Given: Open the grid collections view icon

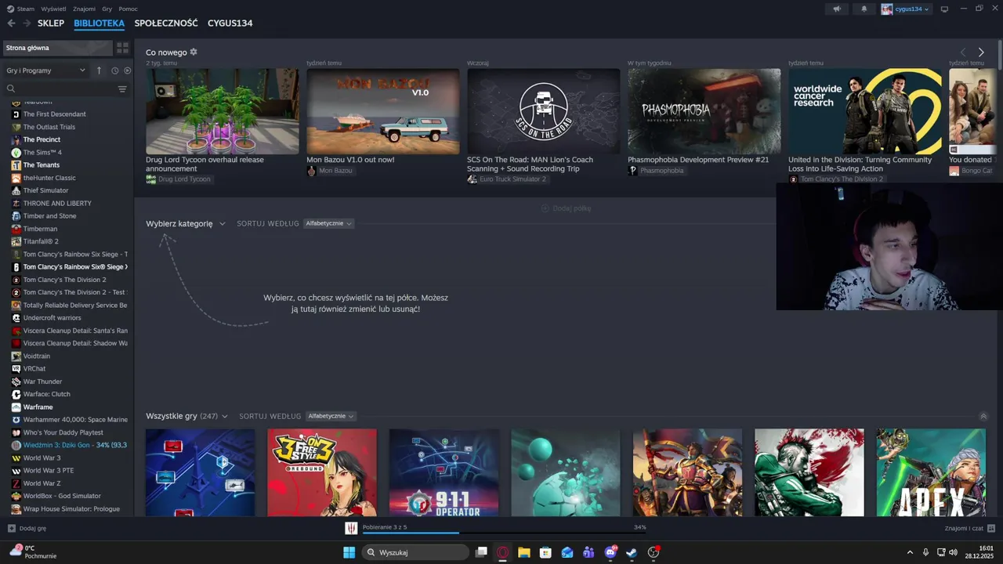Looking at the screenshot, I should (x=122, y=48).
